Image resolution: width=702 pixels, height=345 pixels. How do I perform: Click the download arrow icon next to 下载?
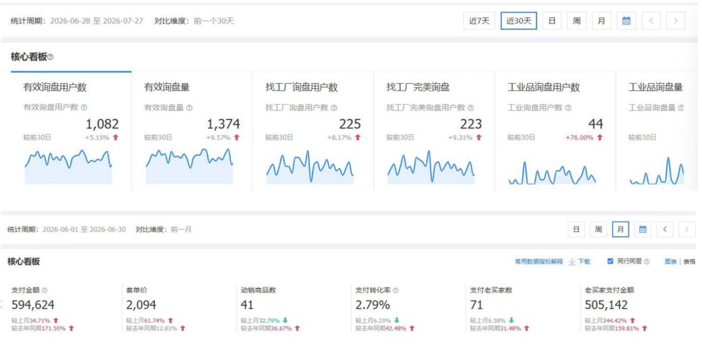coord(572,261)
